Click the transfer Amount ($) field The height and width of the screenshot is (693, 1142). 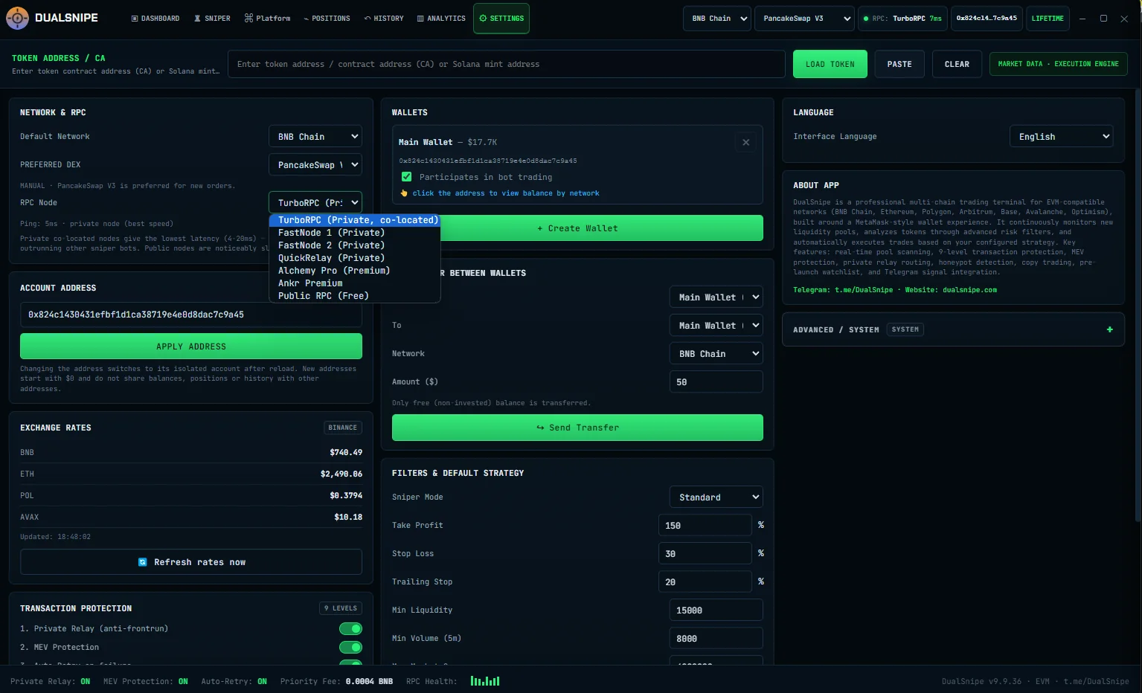pos(716,382)
